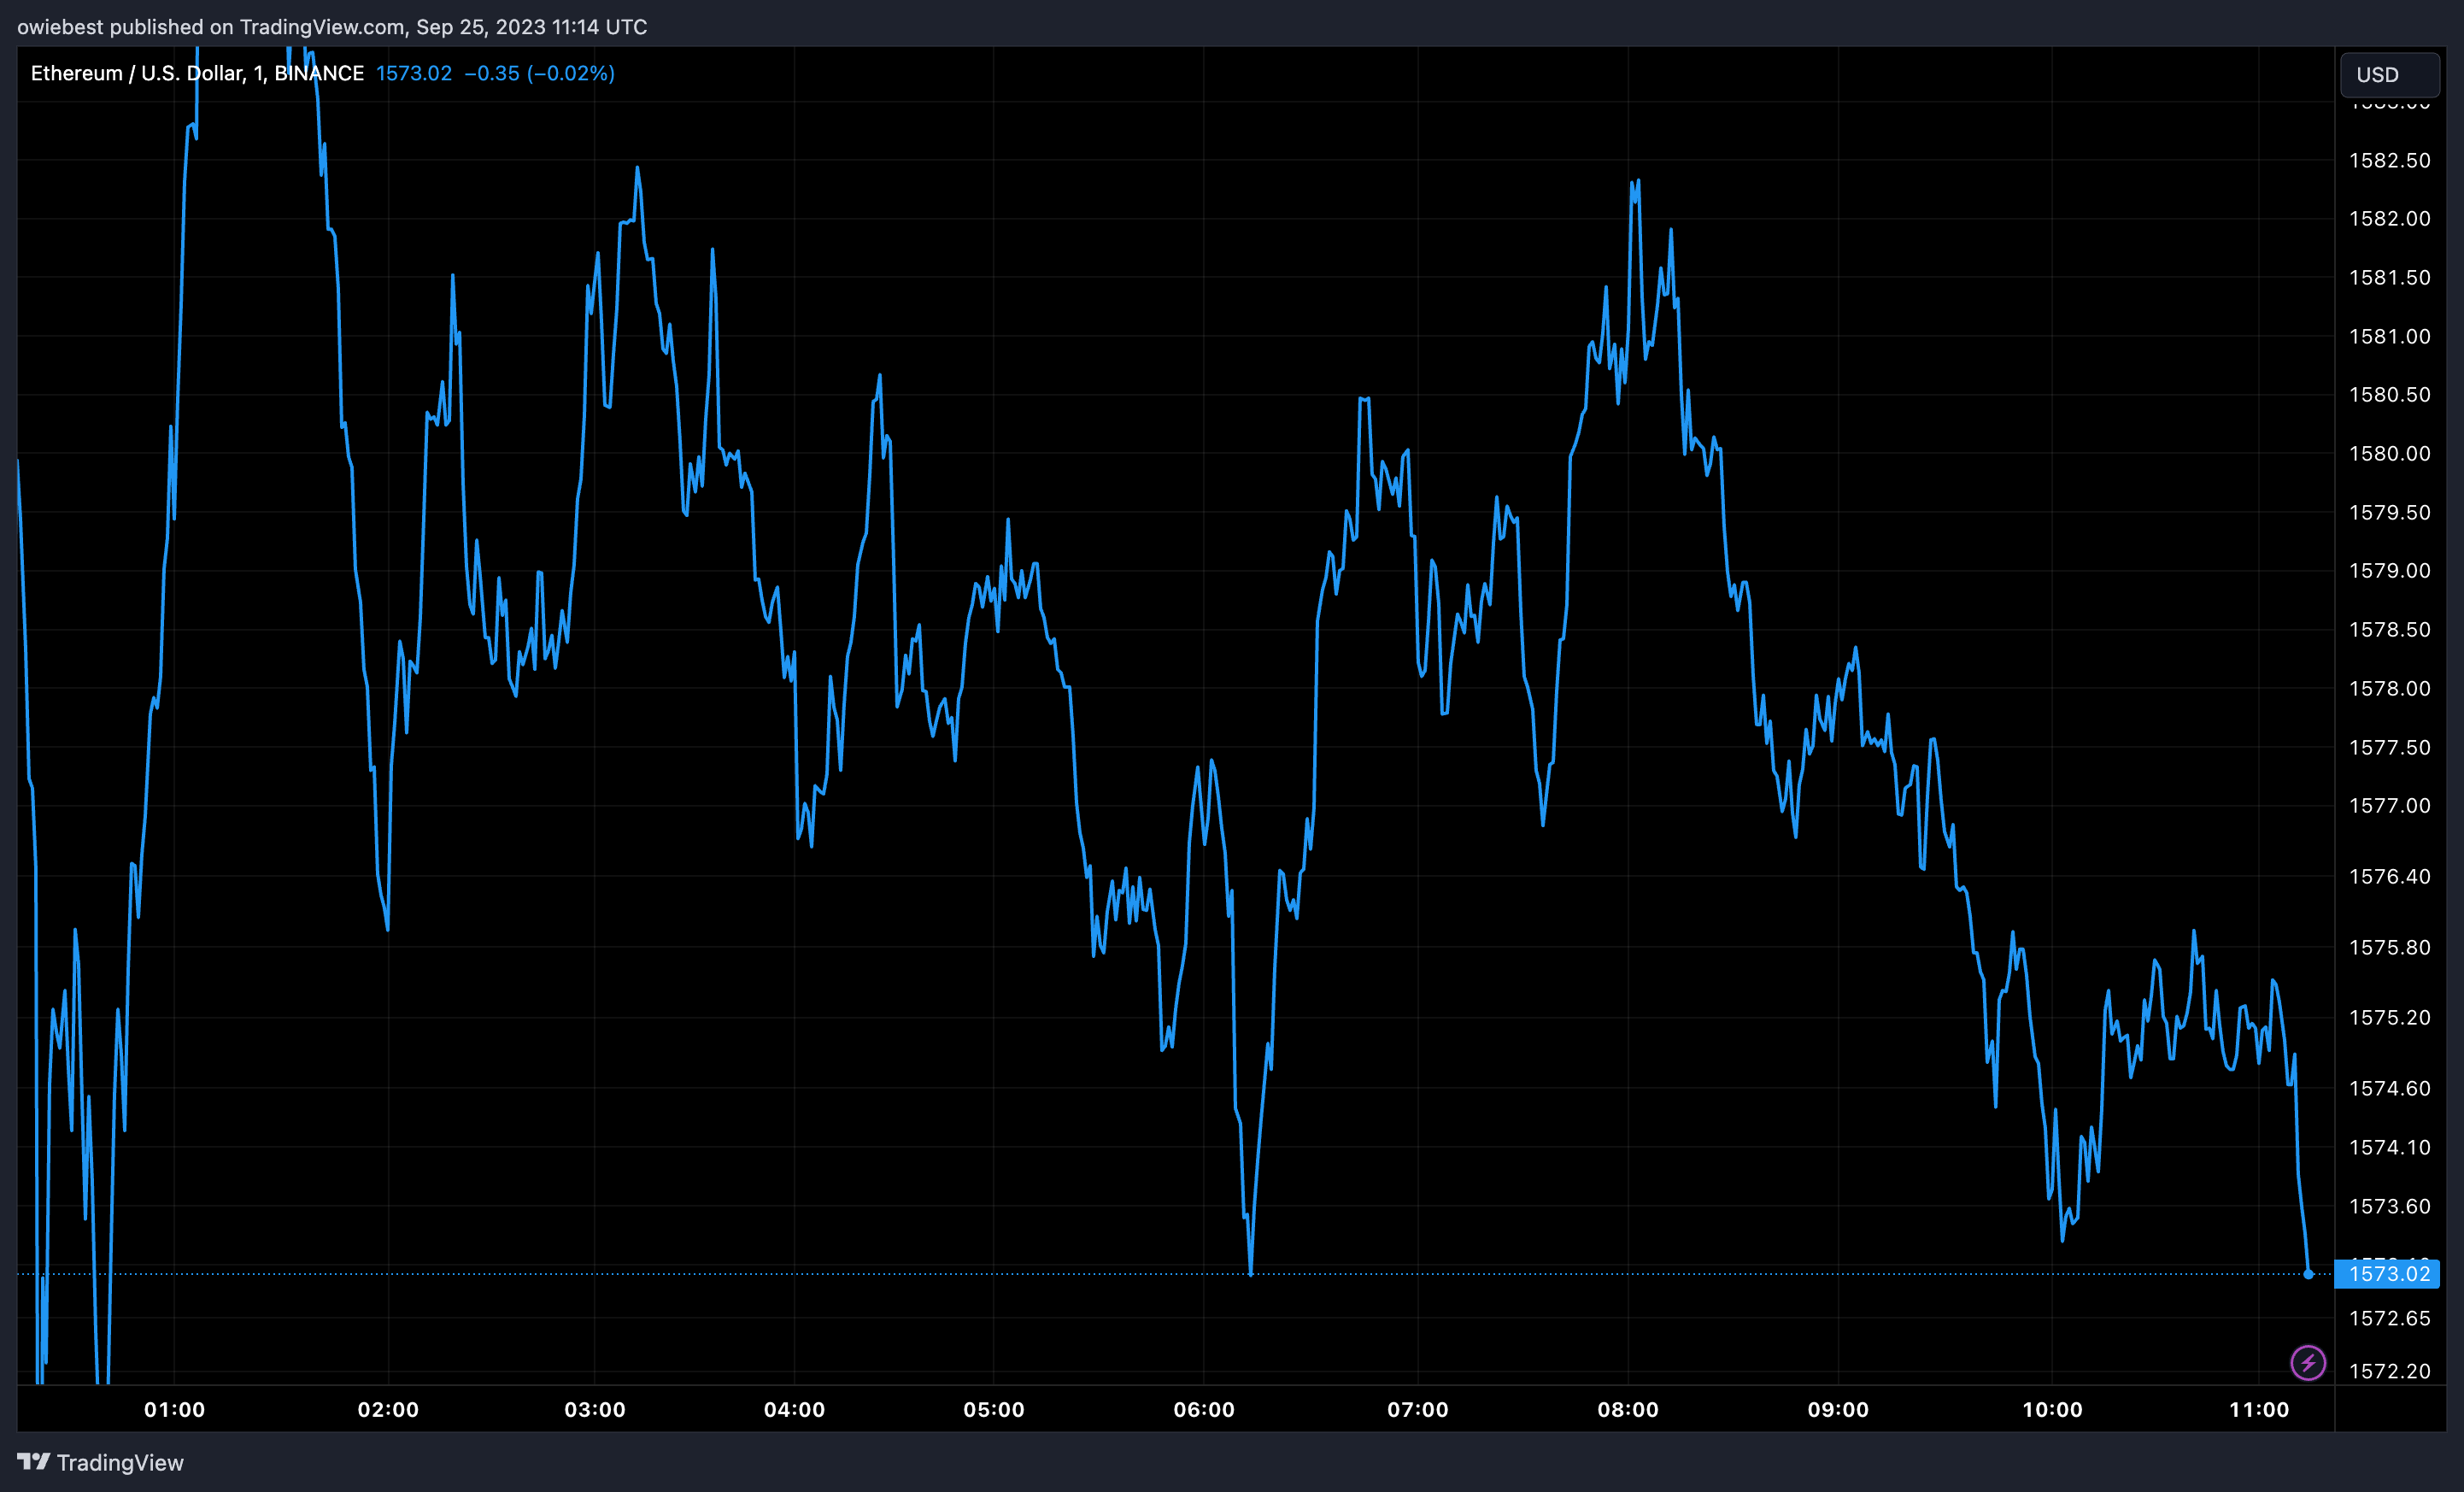Screen dimensions: 2464x1492
Task: Click the 1573.60 price axis label
Action: (x=2389, y=1206)
